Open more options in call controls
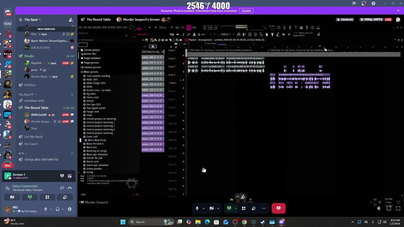The width and height of the screenshot is (404, 227). point(264,208)
